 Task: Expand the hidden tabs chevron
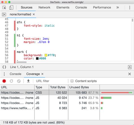pyautogui.click(x=118, y=7)
